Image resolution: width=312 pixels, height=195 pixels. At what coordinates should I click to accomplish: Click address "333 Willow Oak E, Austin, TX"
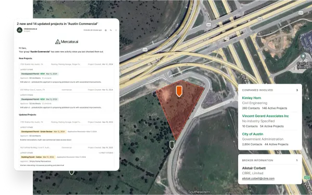point(32,90)
